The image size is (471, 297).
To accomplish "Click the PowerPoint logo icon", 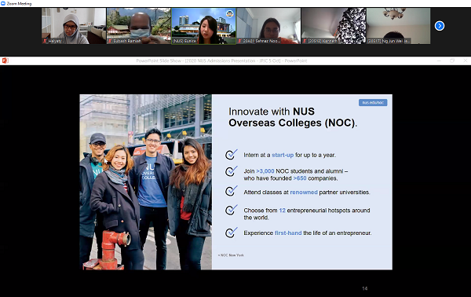I will (x=5, y=60).
